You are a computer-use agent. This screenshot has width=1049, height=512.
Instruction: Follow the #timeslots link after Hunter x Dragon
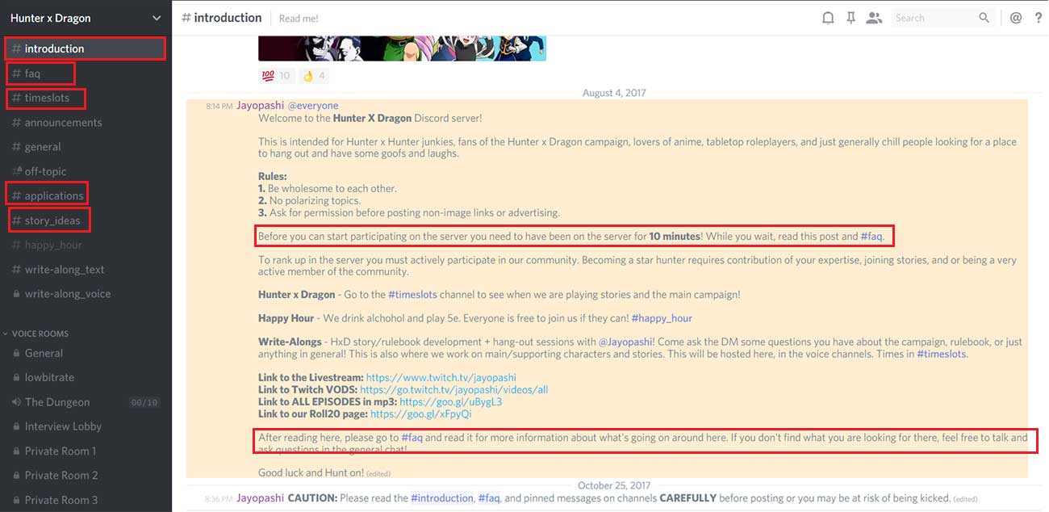click(412, 295)
